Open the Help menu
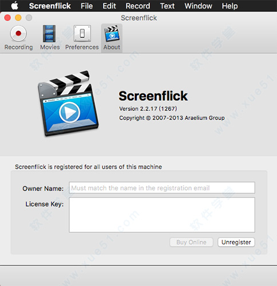Viewport: 277px width, 286px height. pos(229,6)
